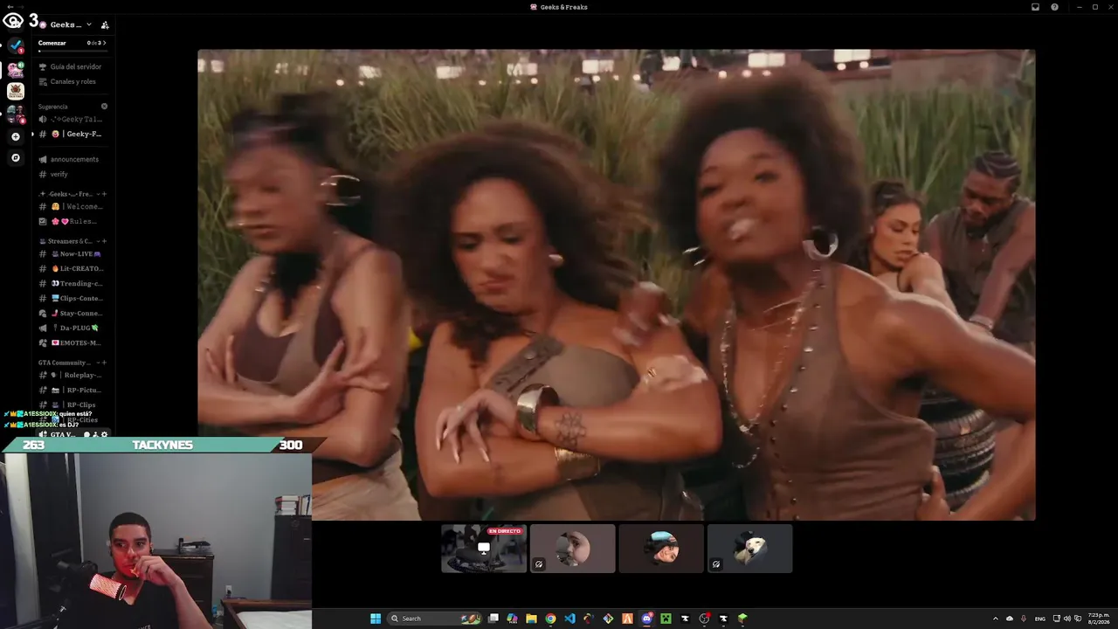Open the EMOTES-M... channel
This screenshot has width=1118, height=629.
(x=72, y=342)
